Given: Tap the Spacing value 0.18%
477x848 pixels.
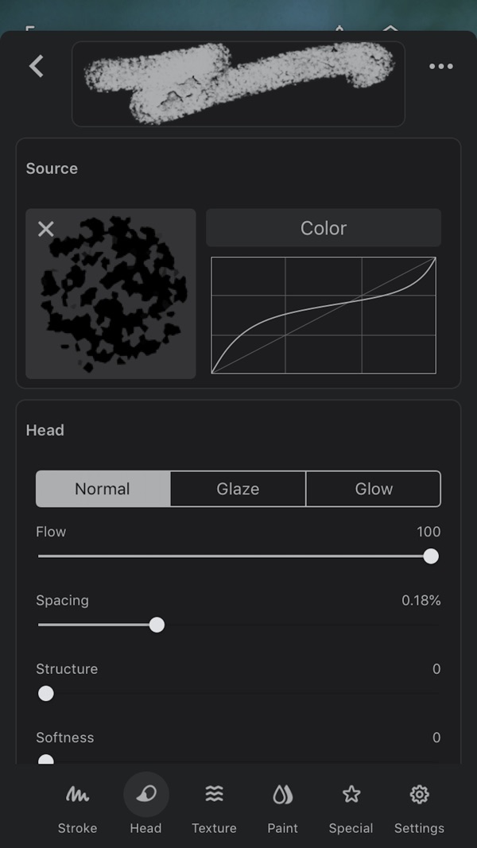Looking at the screenshot, I should (x=421, y=601).
